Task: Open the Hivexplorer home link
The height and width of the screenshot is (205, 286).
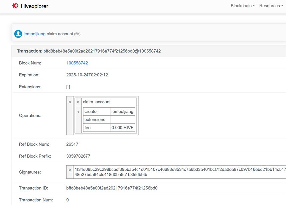Action: (x=34, y=6)
